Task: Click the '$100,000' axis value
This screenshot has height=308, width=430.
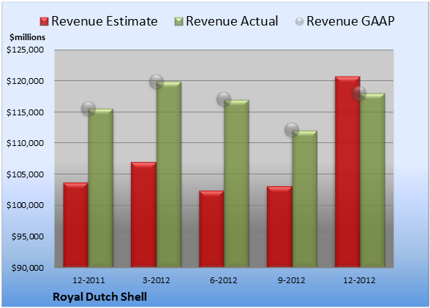Action: (x=25, y=205)
